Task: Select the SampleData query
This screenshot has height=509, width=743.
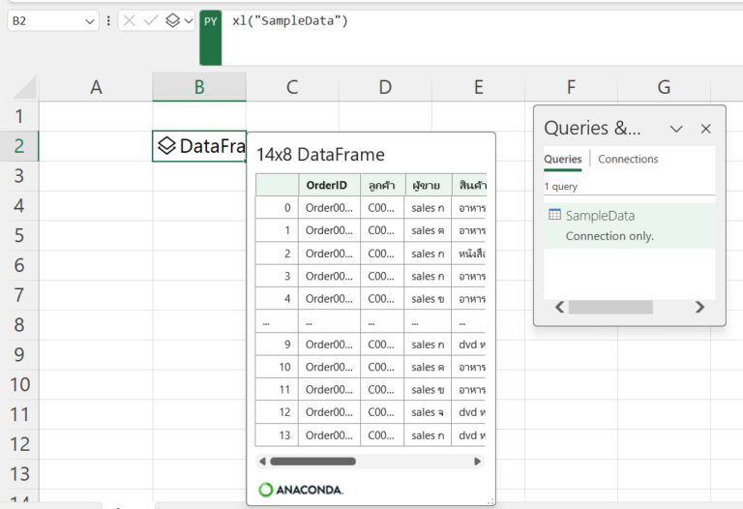Action: tap(600, 216)
